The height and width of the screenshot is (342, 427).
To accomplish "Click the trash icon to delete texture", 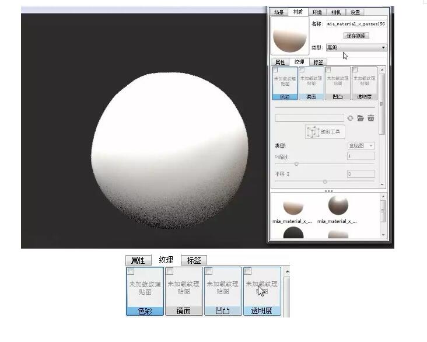I will click(370, 118).
